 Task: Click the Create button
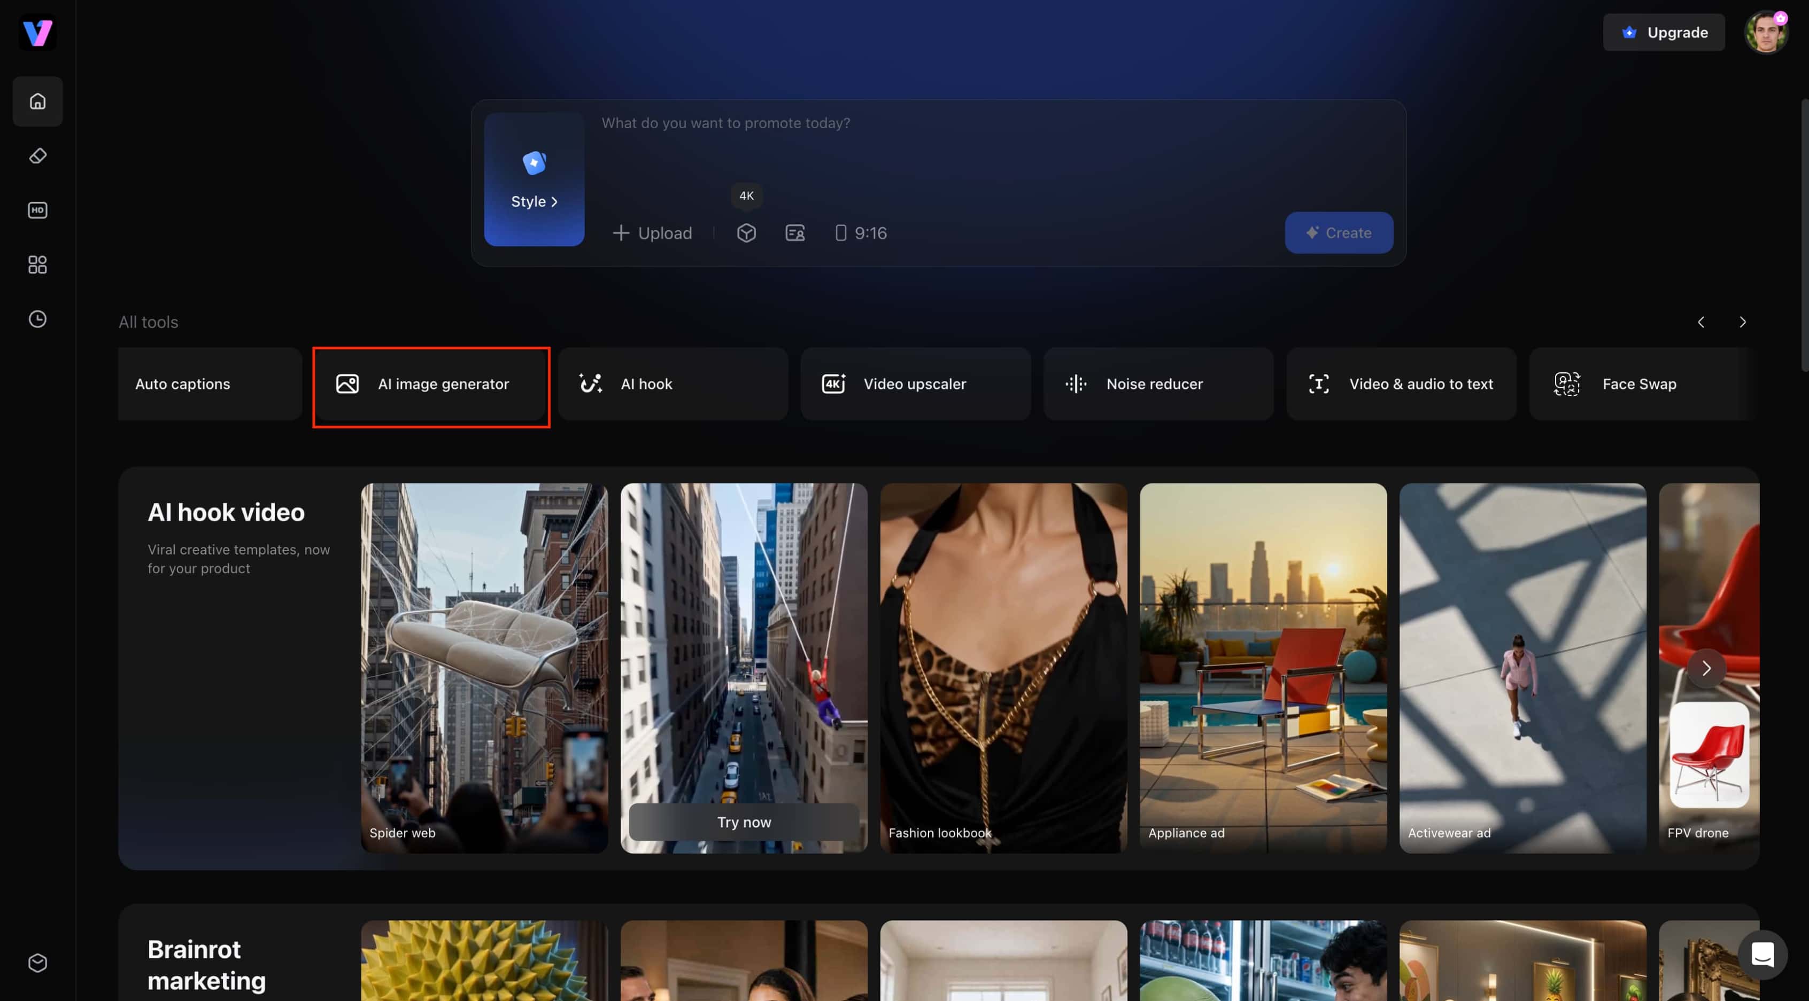point(1339,232)
